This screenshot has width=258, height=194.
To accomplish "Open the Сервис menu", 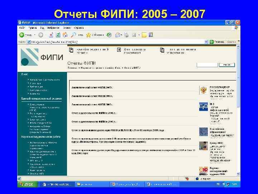I will click(67, 28).
